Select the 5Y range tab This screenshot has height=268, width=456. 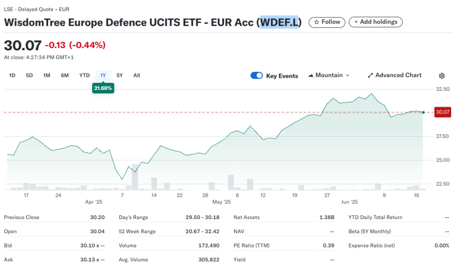(x=119, y=75)
